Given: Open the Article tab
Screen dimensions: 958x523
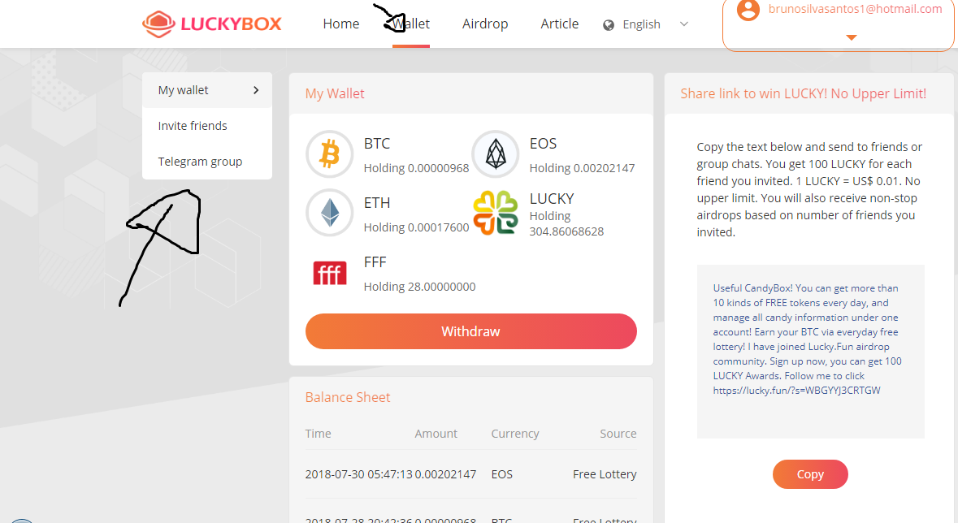Looking at the screenshot, I should point(560,24).
